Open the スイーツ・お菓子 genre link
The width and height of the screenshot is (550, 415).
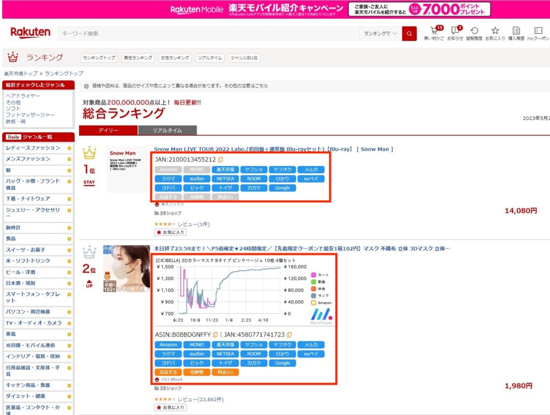(x=25, y=250)
